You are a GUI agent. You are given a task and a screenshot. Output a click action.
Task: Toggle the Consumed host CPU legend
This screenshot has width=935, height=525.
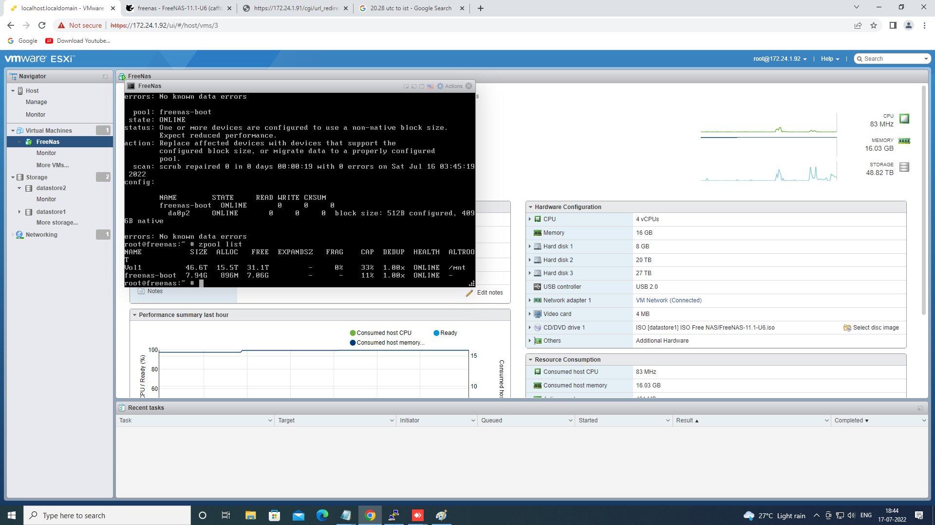353,333
